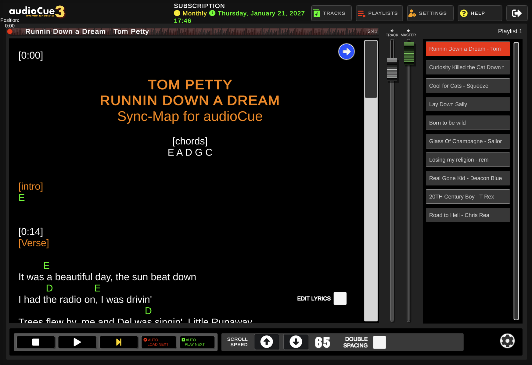Skip to next track icon
Viewport: 532px width, 365px height.
(x=119, y=342)
